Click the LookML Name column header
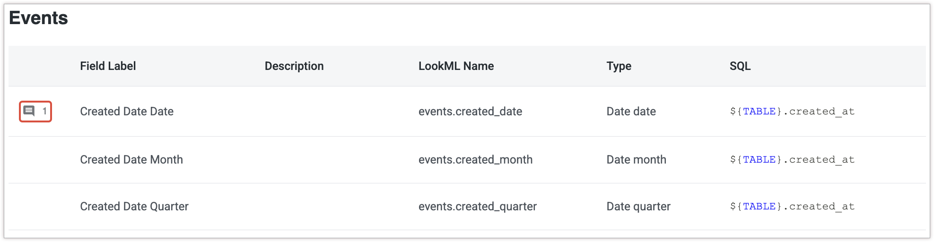934x242 pixels. (456, 66)
